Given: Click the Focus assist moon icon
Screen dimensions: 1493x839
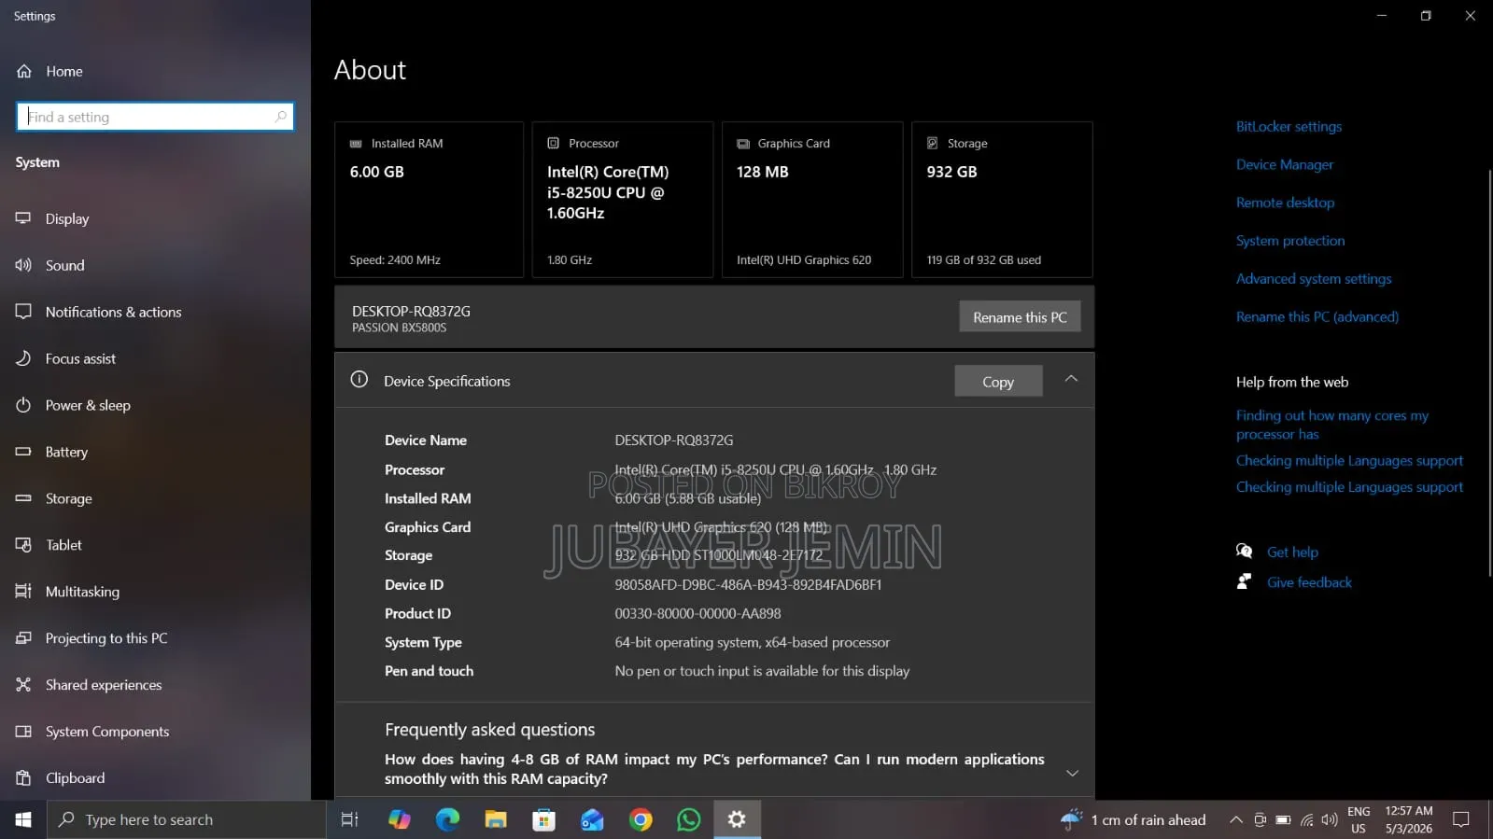Looking at the screenshot, I should coord(23,358).
